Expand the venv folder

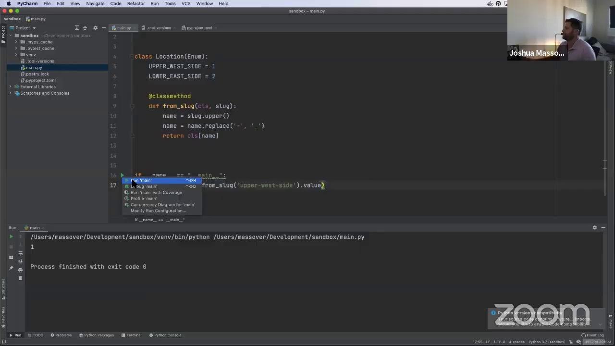(x=16, y=55)
